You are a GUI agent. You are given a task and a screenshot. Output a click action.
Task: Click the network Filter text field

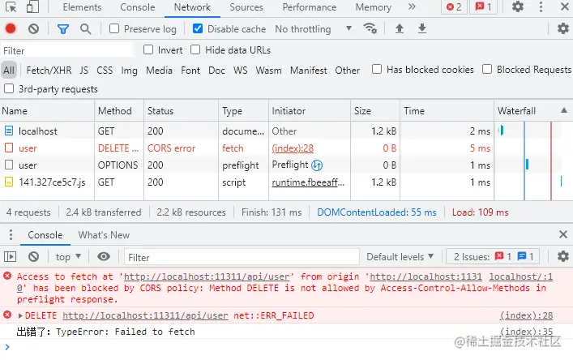coord(66,49)
